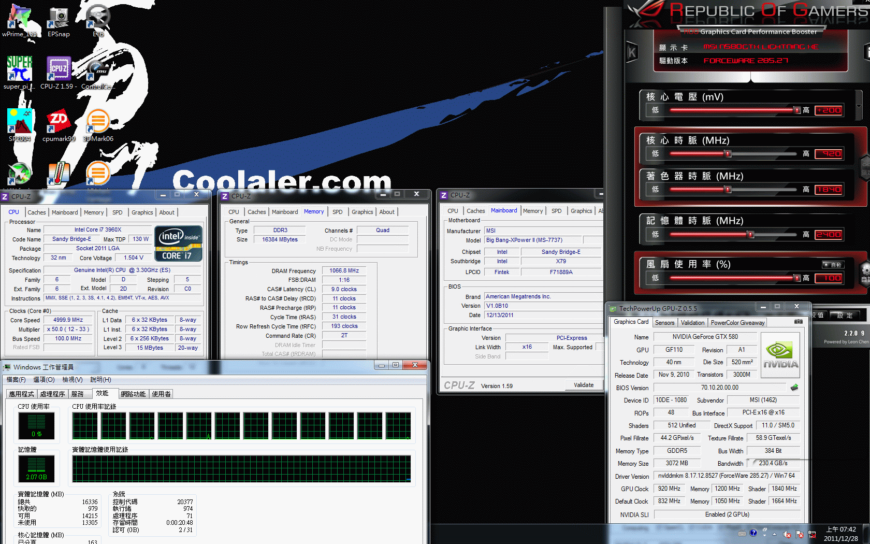Click the fan speed 100 value box
The image size is (870, 544).
point(829,278)
